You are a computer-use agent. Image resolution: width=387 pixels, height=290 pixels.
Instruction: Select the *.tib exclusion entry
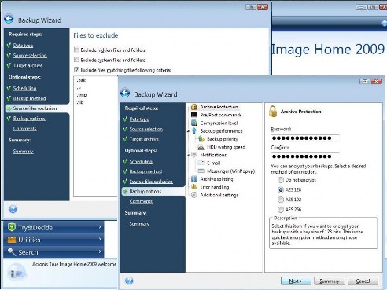pyautogui.click(x=79, y=102)
